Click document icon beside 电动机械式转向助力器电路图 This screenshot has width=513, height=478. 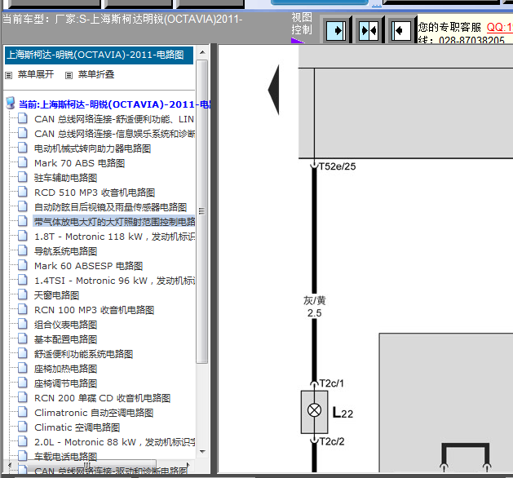(23, 148)
